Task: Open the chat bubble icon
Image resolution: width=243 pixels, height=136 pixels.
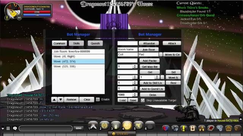Action: [x=15, y=128]
